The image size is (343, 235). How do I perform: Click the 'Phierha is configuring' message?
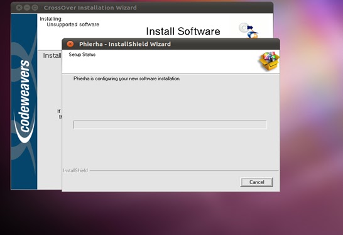(x=127, y=79)
